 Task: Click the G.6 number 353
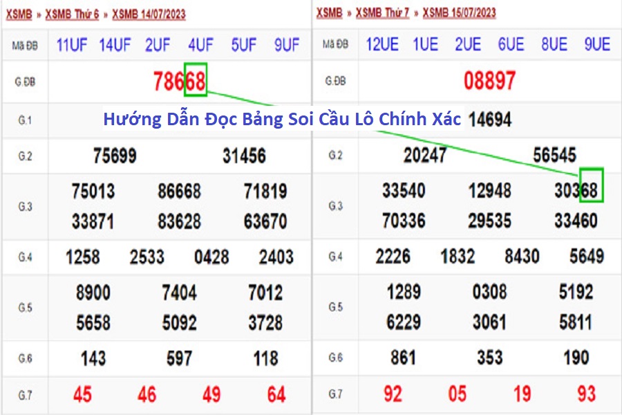[x=489, y=358]
